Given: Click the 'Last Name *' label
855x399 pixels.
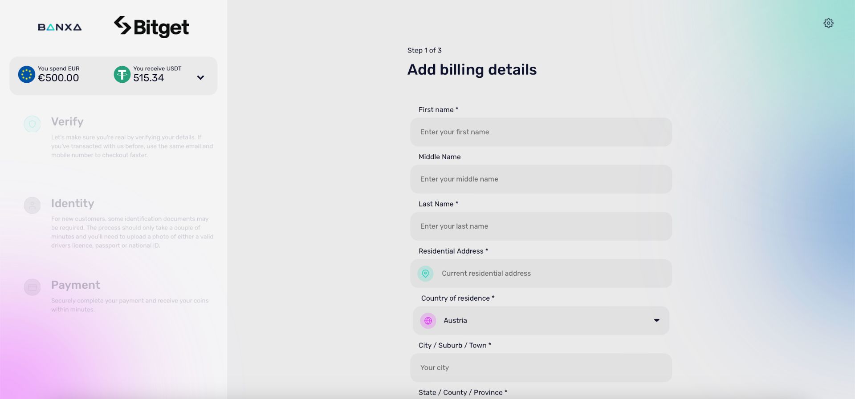Looking at the screenshot, I should (x=438, y=204).
